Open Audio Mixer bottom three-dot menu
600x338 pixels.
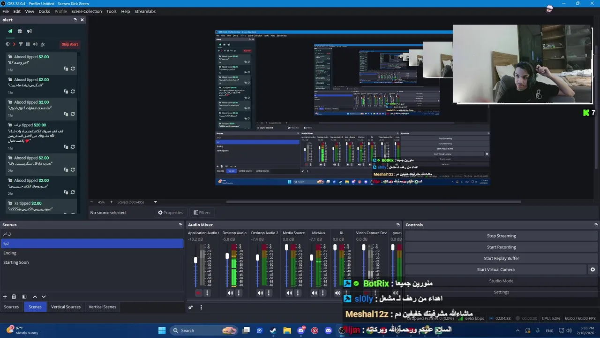(x=201, y=307)
